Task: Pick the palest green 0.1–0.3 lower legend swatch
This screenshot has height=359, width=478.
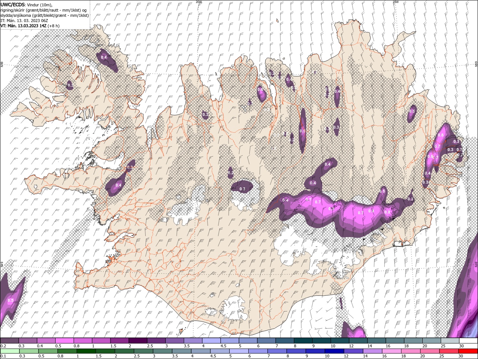Action: point(9,351)
